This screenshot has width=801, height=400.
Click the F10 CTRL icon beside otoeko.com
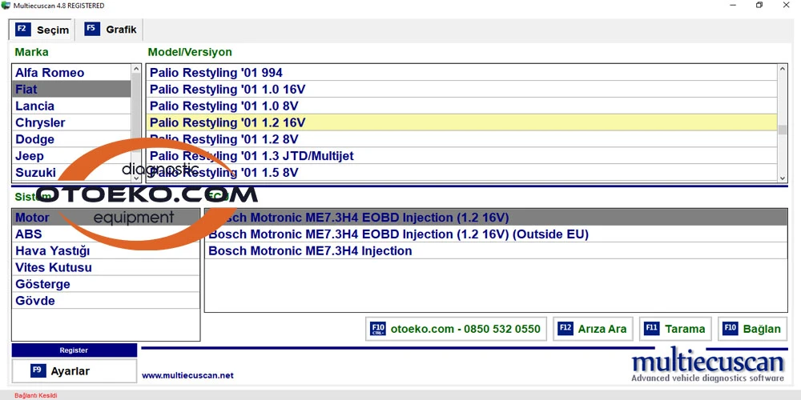click(x=378, y=329)
